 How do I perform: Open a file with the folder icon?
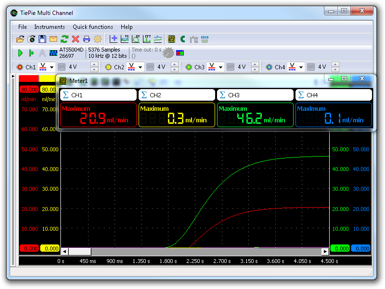tap(20, 39)
